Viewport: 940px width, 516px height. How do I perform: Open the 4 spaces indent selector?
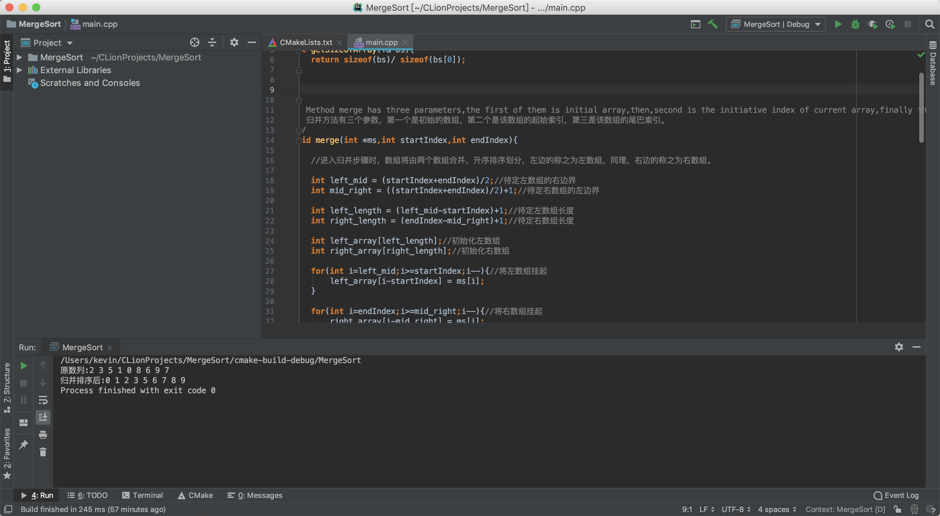[777, 509]
